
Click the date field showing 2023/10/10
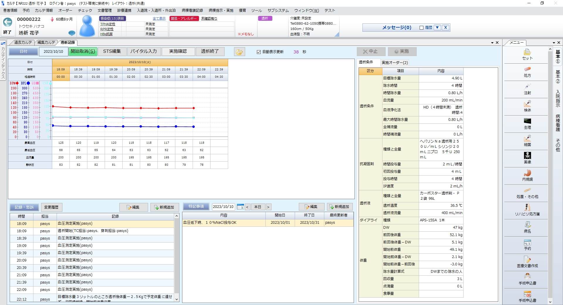click(53, 52)
